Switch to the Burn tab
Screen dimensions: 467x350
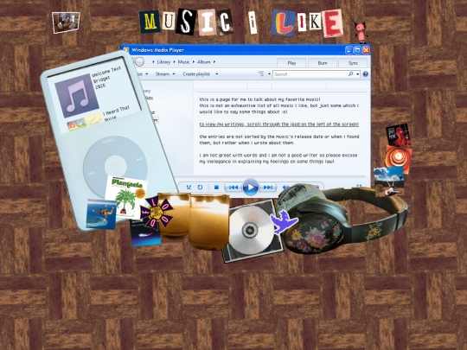tap(323, 63)
